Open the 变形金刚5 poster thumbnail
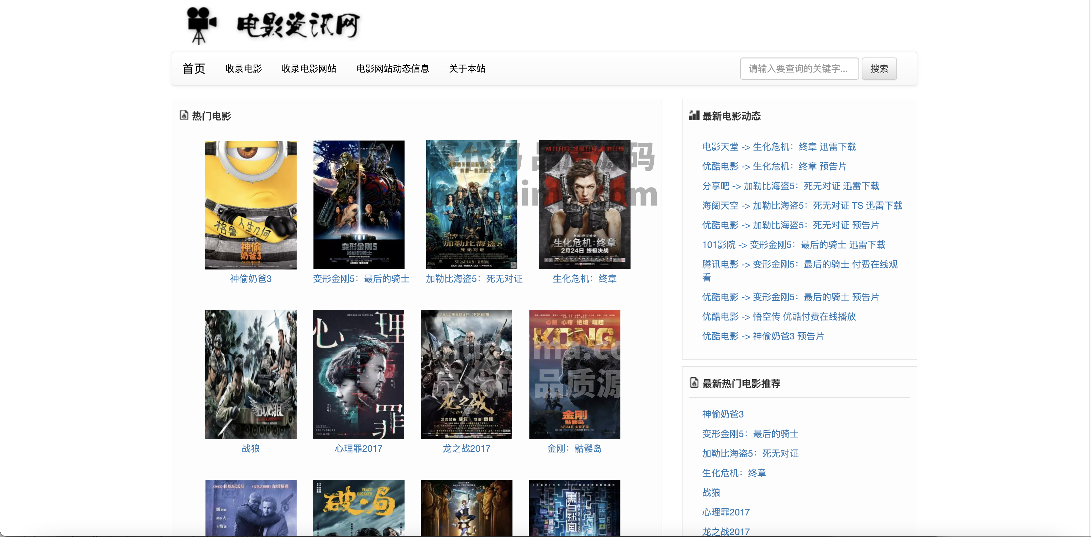The image size is (1091, 537). pyautogui.click(x=359, y=205)
